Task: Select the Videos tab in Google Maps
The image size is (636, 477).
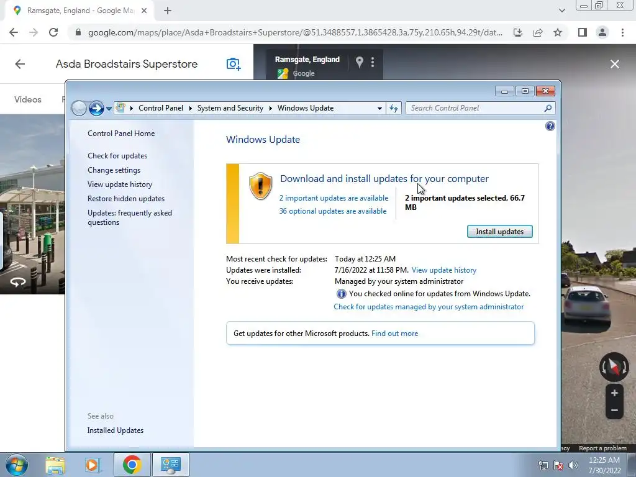Action: pyautogui.click(x=27, y=99)
